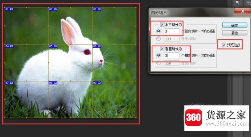Click the 复位 reset button
The width and height of the screenshot is (251, 137).
235,33
